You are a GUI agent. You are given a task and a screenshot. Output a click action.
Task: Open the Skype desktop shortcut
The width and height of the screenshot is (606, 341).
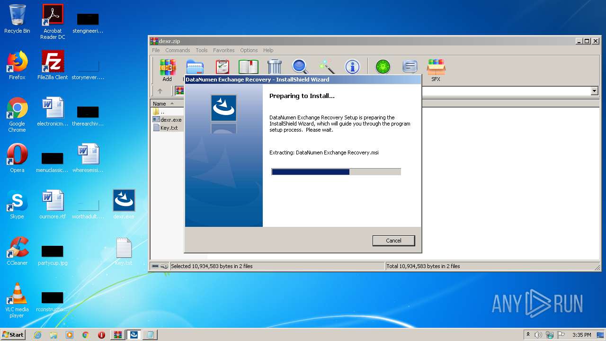pyautogui.click(x=17, y=205)
